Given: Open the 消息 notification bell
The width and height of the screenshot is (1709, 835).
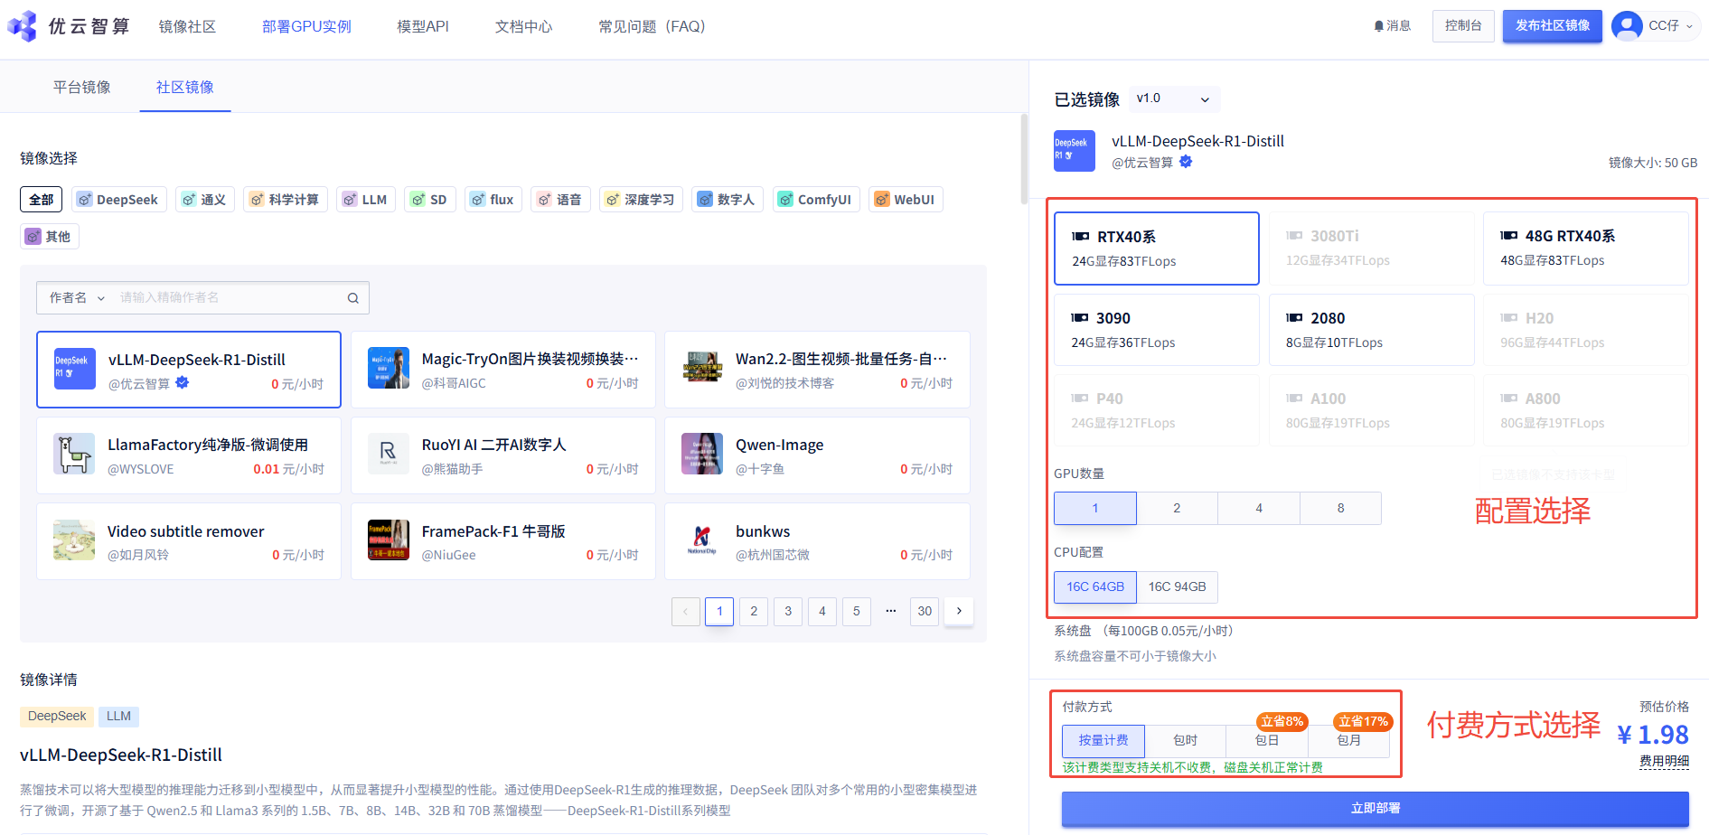Looking at the screenshot, I should (x=1392, y=26).
